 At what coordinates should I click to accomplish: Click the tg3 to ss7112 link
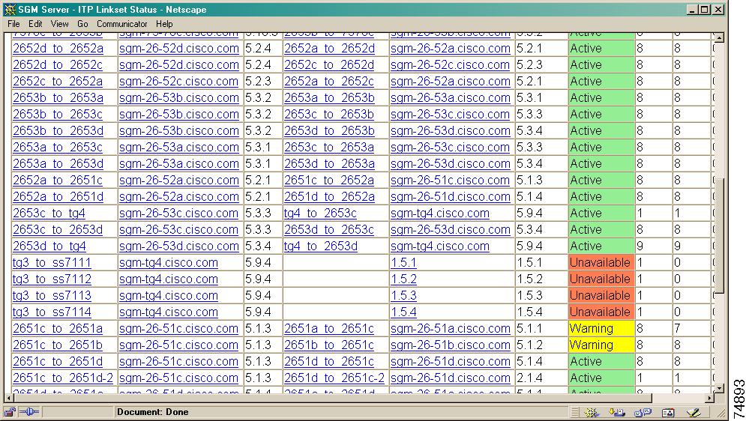[52, 279]
